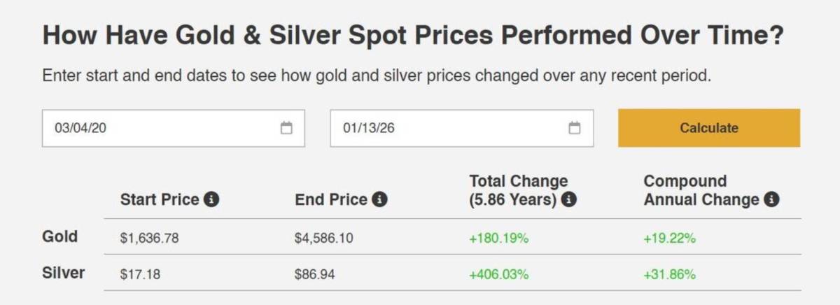
Task: Select the Silver row label
Action: click(x=64, y=273)
